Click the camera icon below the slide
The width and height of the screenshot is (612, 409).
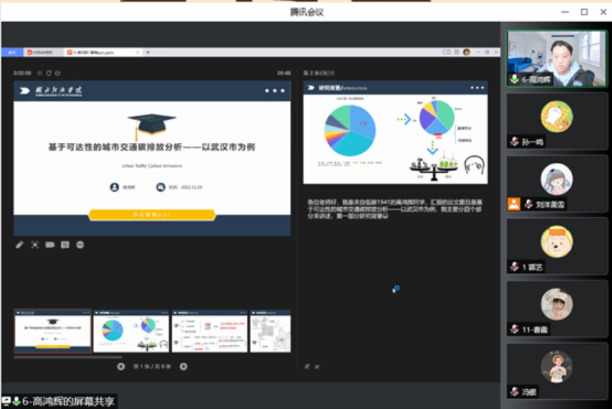coord(50,245)
